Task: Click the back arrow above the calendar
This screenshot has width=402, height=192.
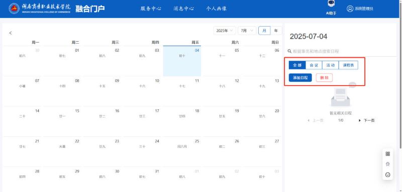Action: (x=10, y=33)
